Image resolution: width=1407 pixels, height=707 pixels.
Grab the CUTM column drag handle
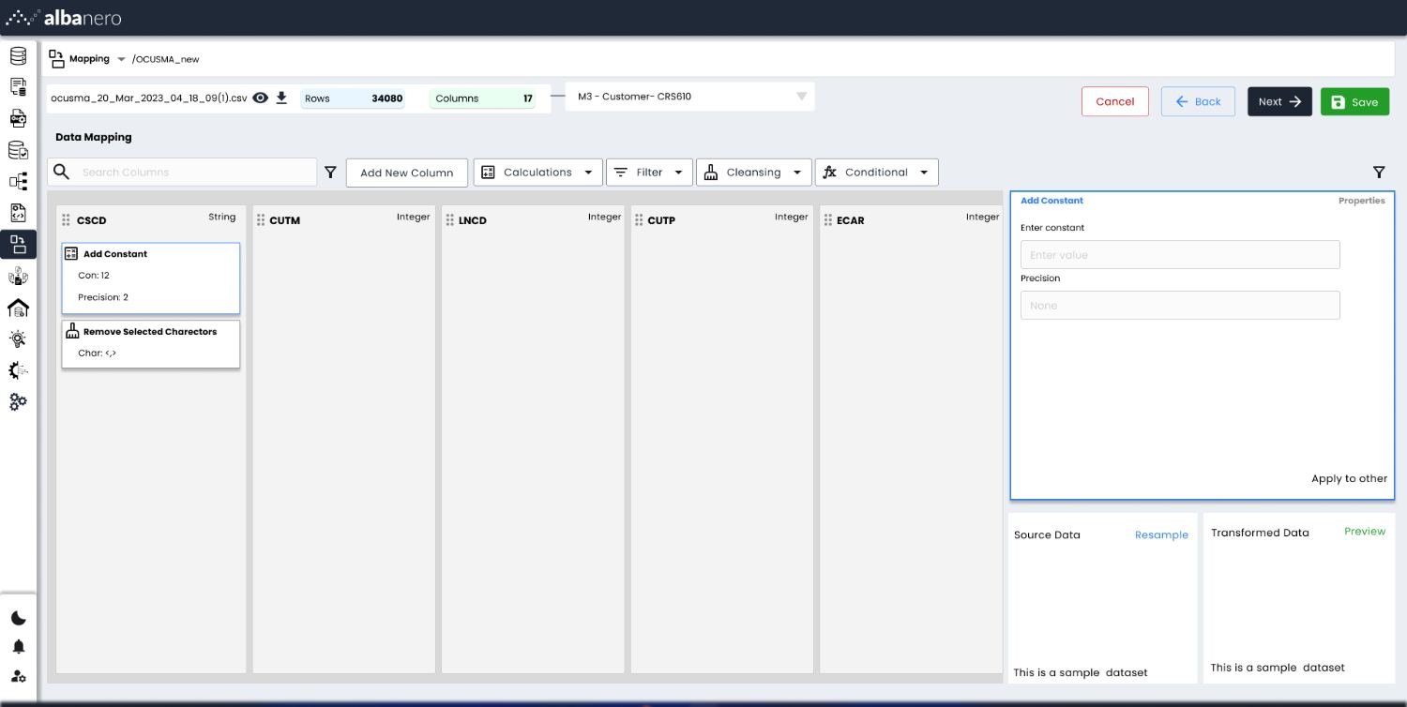click(261, 220)
